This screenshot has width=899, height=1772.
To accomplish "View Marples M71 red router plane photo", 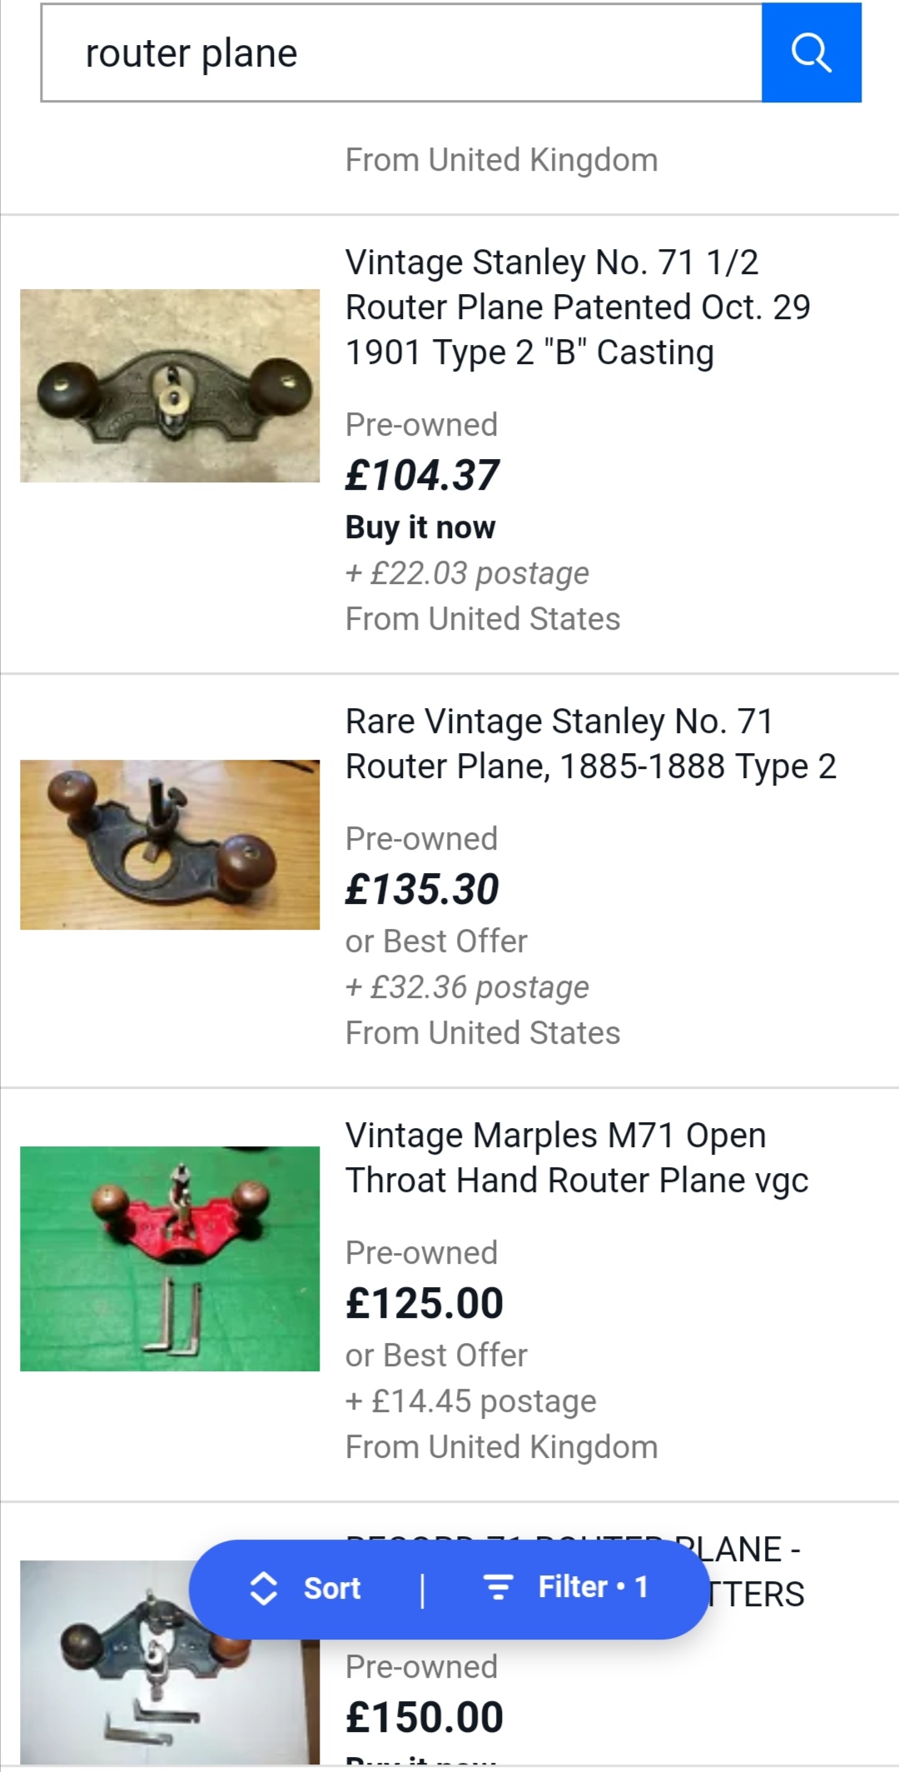I will pyautogui.click(x=170, y=1258).
